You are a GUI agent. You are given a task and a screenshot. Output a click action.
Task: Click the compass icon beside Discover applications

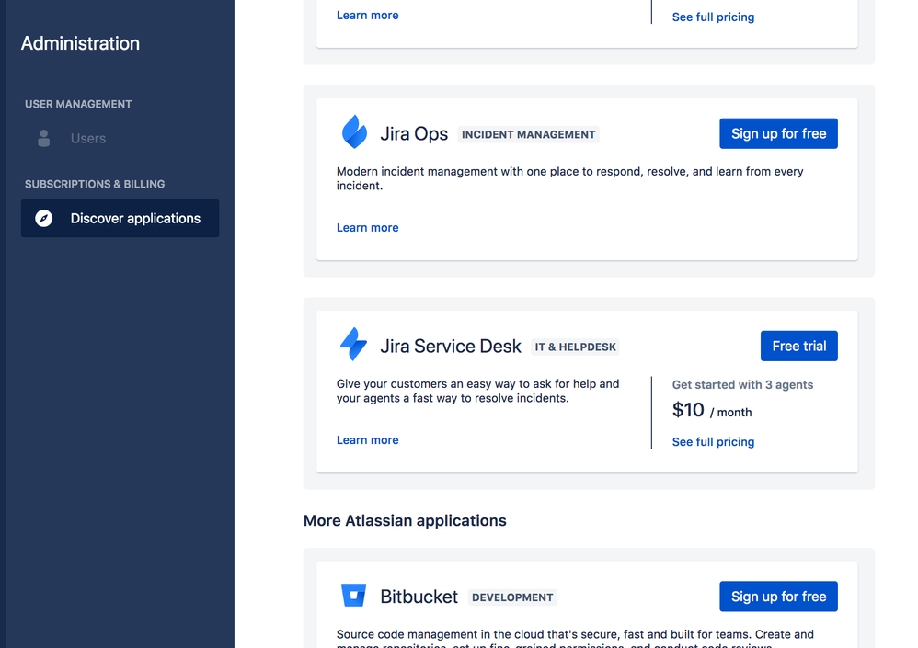pyautogui.click(x=44, y=218)
